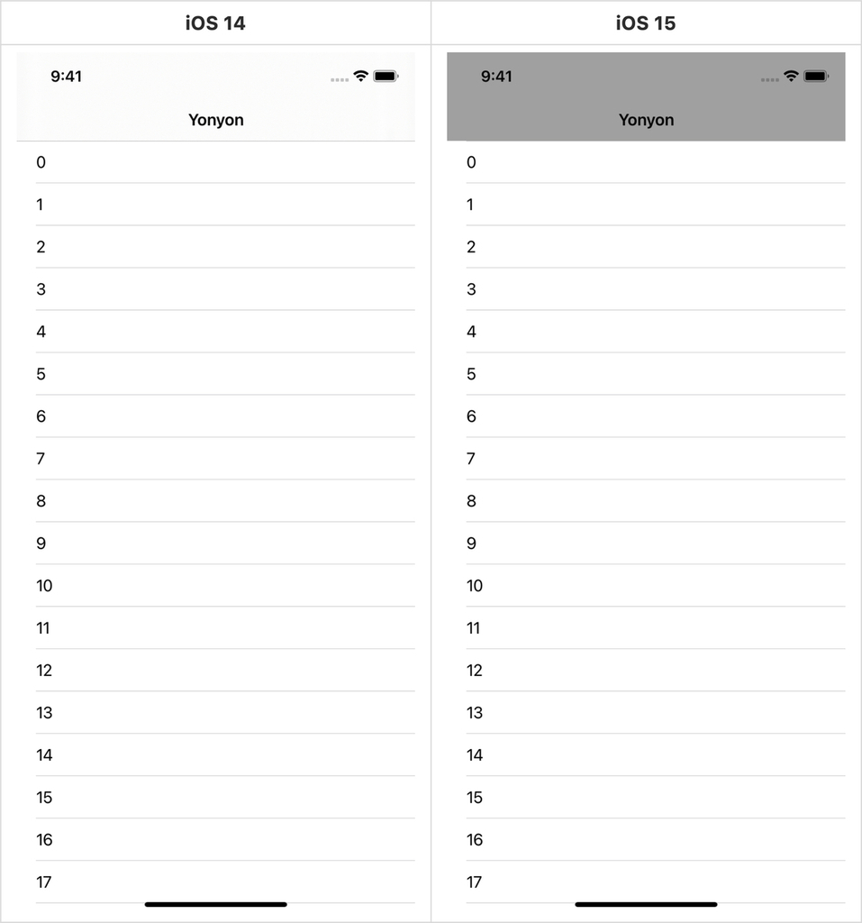Select row 0 in the iOS 14 list
Image resolution: width=862 pixels, height=923 pixels.
click(x=216, y=162)
